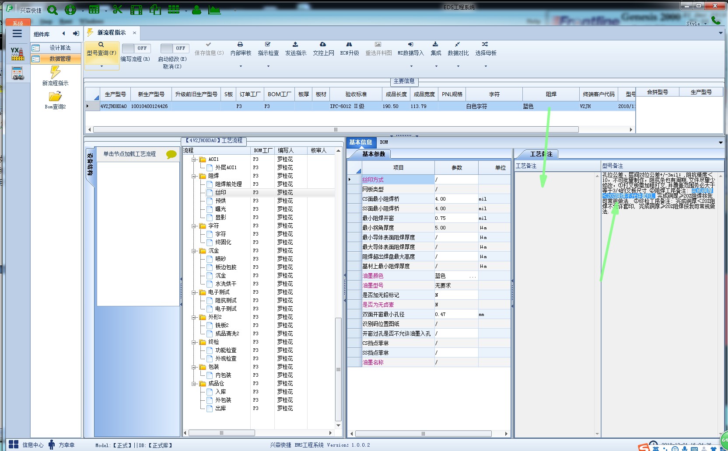The width and height of the screenshot is (728, 451).
Task: Click the green user icon in title bar
Action: point(197,10)
